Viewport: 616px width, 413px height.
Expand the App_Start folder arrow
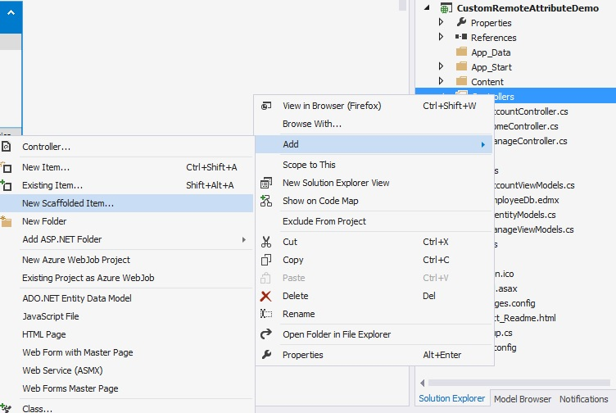442,67
